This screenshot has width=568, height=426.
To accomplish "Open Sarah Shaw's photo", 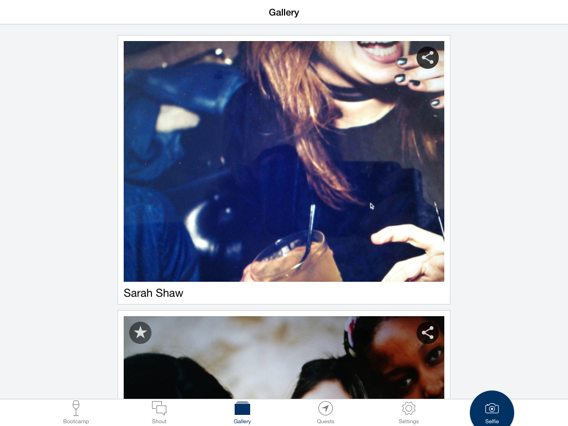I will [284, 161].
